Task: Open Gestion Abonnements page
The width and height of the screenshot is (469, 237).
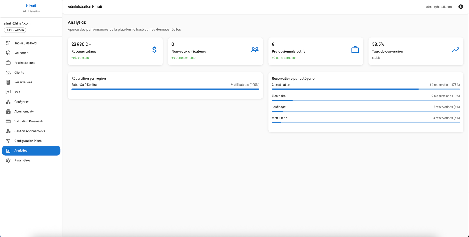Action: [x=31, y=131]
